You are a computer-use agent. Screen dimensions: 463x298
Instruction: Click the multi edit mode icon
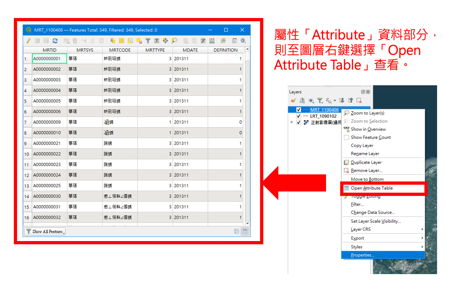pos(37,41)
